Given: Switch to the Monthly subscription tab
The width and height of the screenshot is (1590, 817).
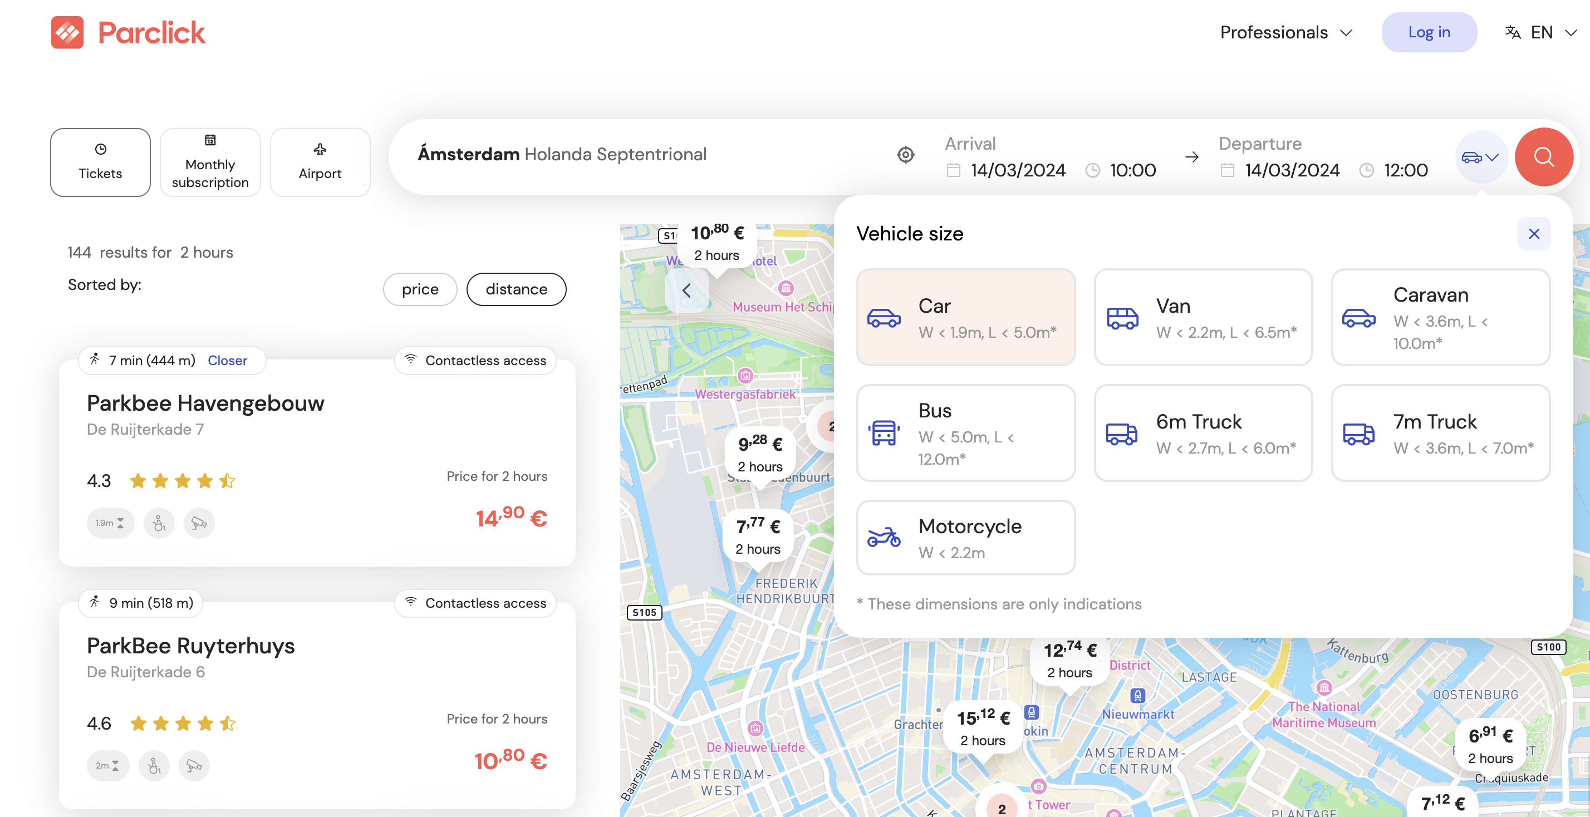Looking at the screenshot, I should [210, 163].
